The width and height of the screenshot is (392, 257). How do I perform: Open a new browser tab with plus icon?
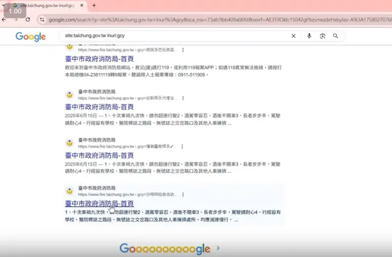point(94,5)
